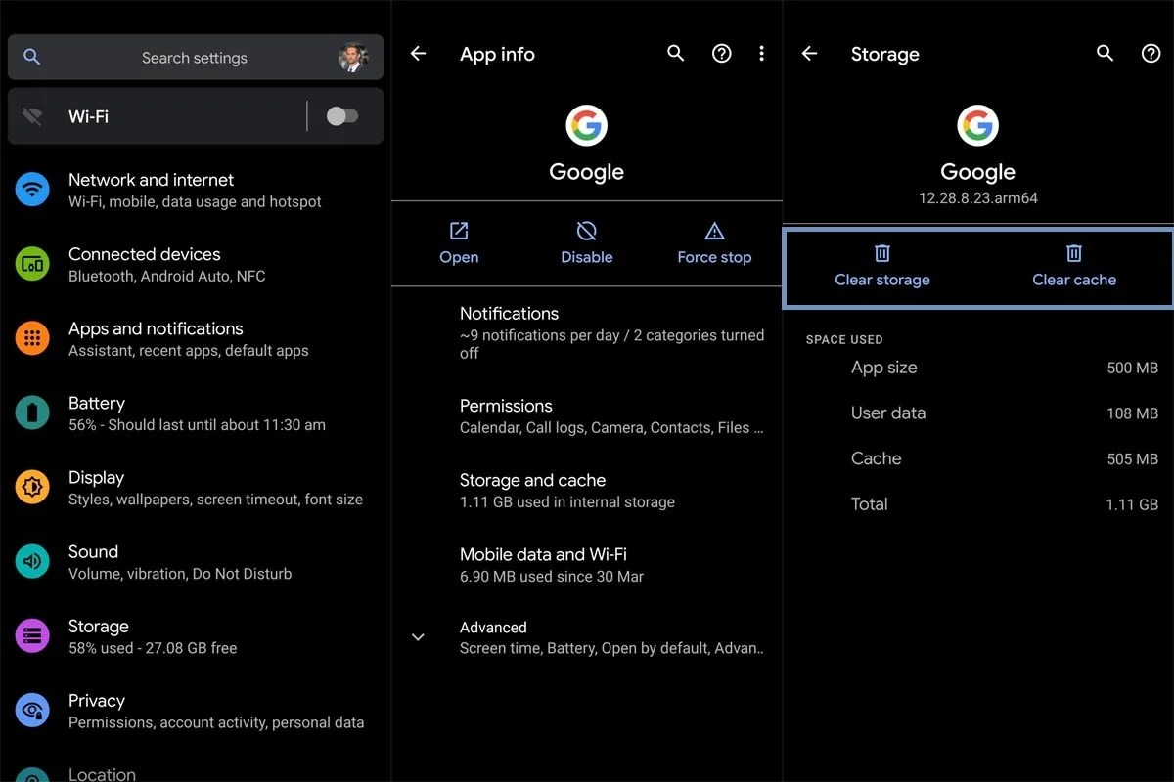Open the Wi-Fi settings label
The image size is (1174, 782).
point(88,116)
